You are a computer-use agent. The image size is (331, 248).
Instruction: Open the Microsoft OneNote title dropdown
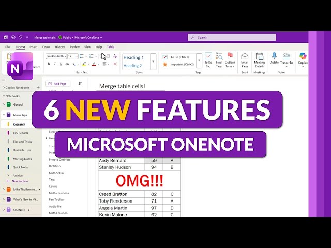click(x=101, y=37)
